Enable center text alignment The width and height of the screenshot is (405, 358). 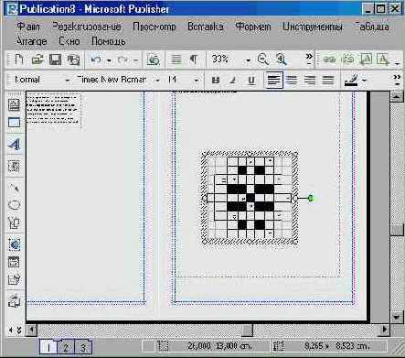[x=292, y=81]
